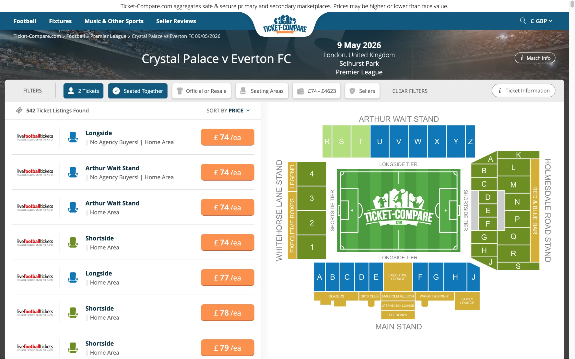Viewport: 575px width, 359px height.
Task: Click the livefootballtickets logo on the first listing
Action: (x=35, y=136)
